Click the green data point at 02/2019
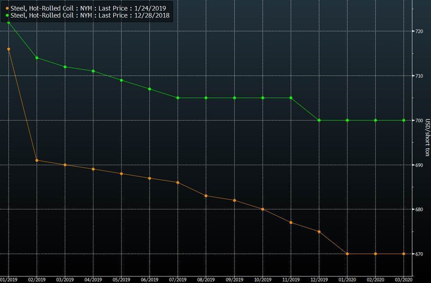 pos(37,58)
